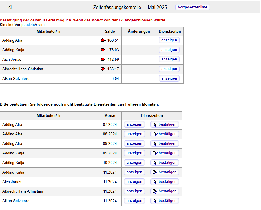The height and width of the screenshot is (210, 261).
Task: Confirm Alkan Salvatore's 11.2024 times
Action: (165, 201)
